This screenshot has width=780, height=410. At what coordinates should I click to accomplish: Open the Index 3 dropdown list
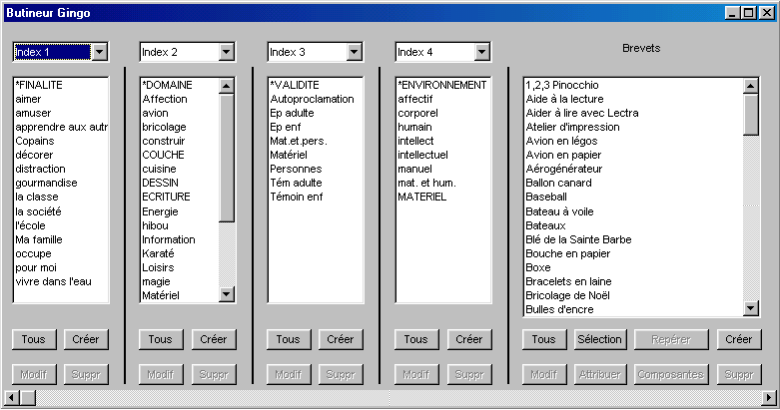click(355, 52)
